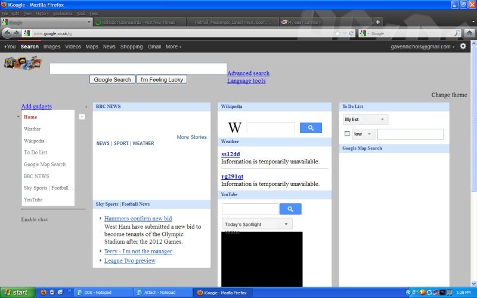
Task: Open the low priority dropdown
Action: pos(363,134)
